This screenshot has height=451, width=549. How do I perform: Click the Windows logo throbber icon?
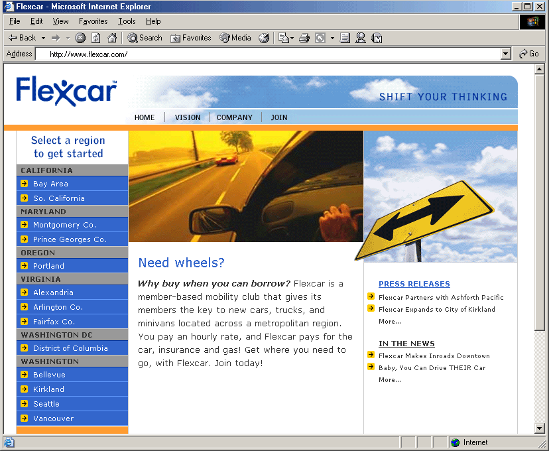532,22
